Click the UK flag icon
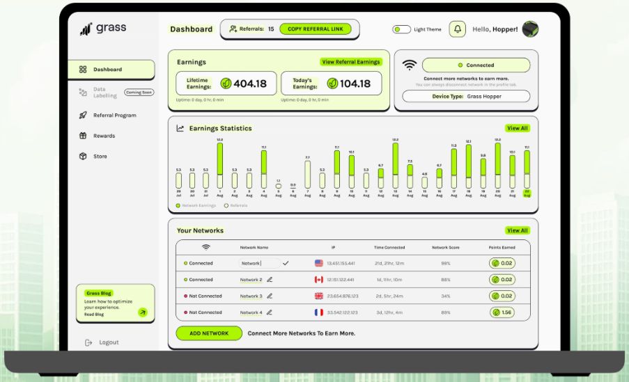This screenshot has height=382, width=629. (x=319, y=296)
